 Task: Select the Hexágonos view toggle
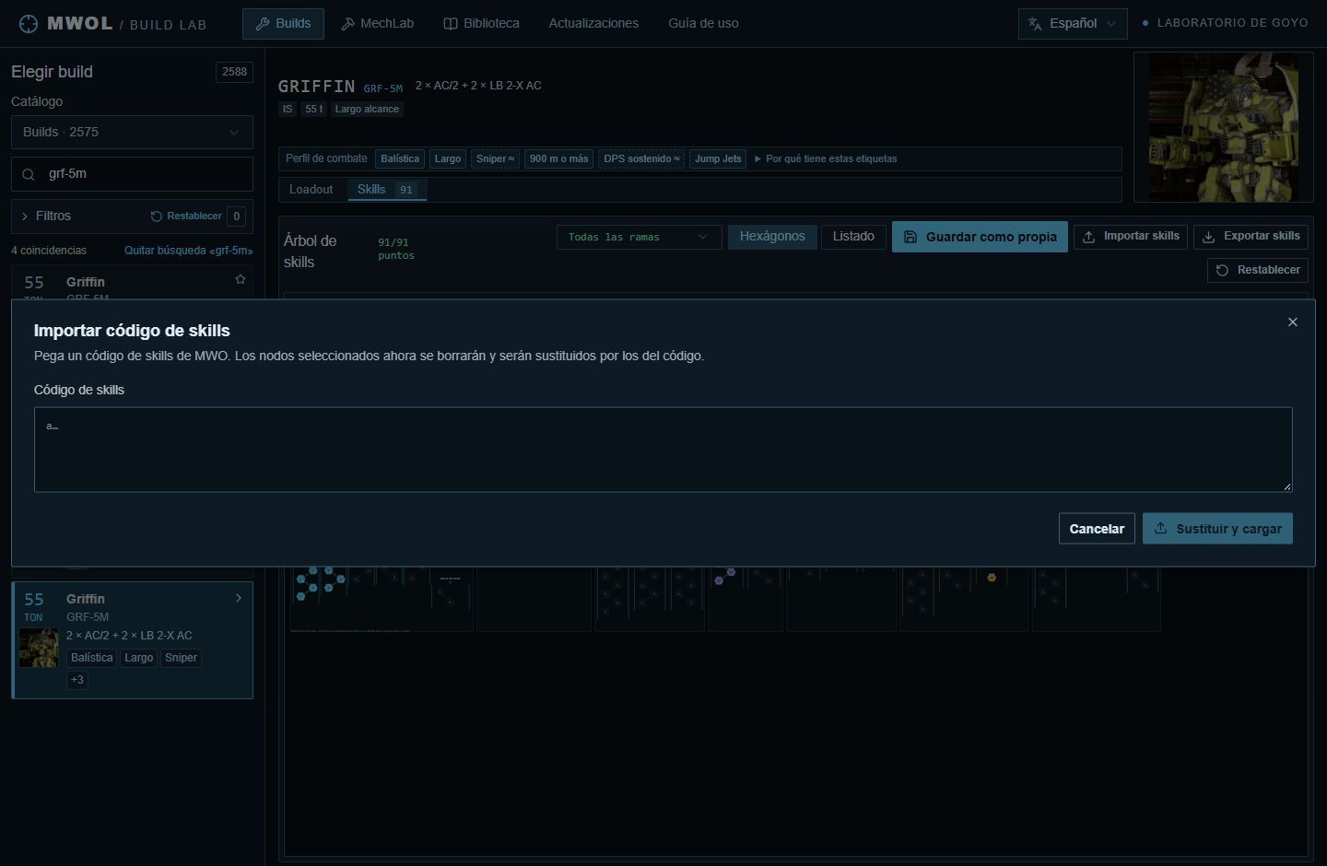click(772, 237)
